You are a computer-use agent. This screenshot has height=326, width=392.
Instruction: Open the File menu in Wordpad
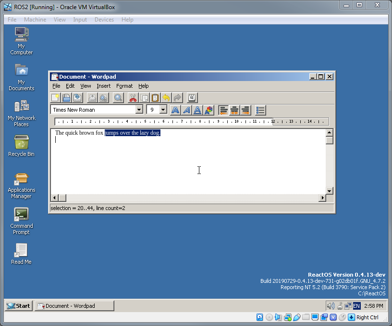tap(56, 86)
